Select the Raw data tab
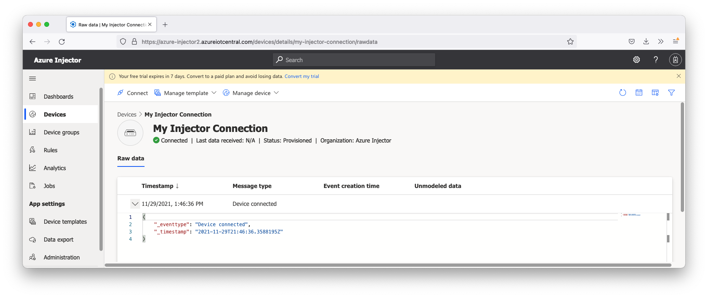 tap(131, 158)
